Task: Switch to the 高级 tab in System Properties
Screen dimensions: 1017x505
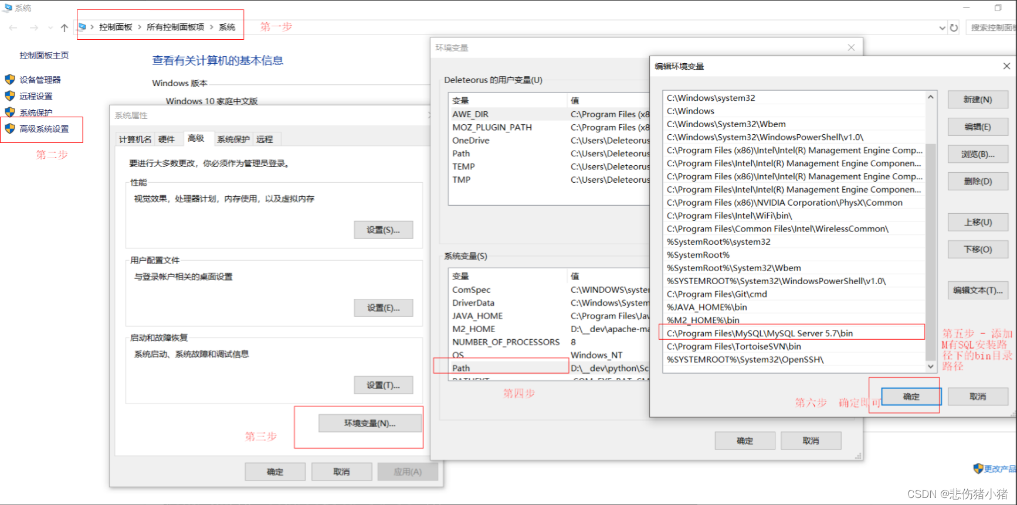Action: (x=196, y=138)
